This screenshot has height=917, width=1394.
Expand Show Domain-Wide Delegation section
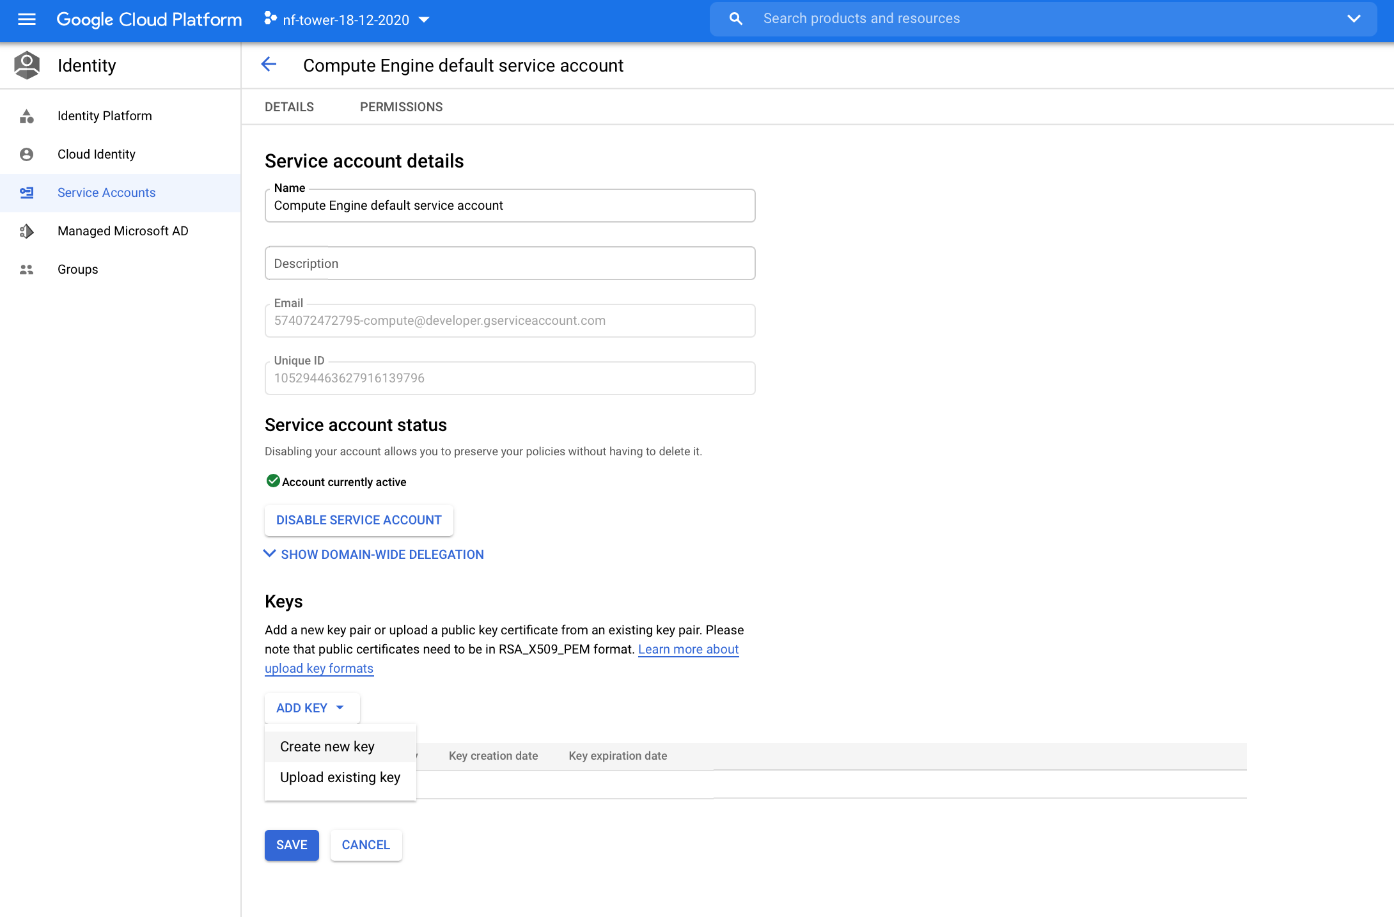374,554
